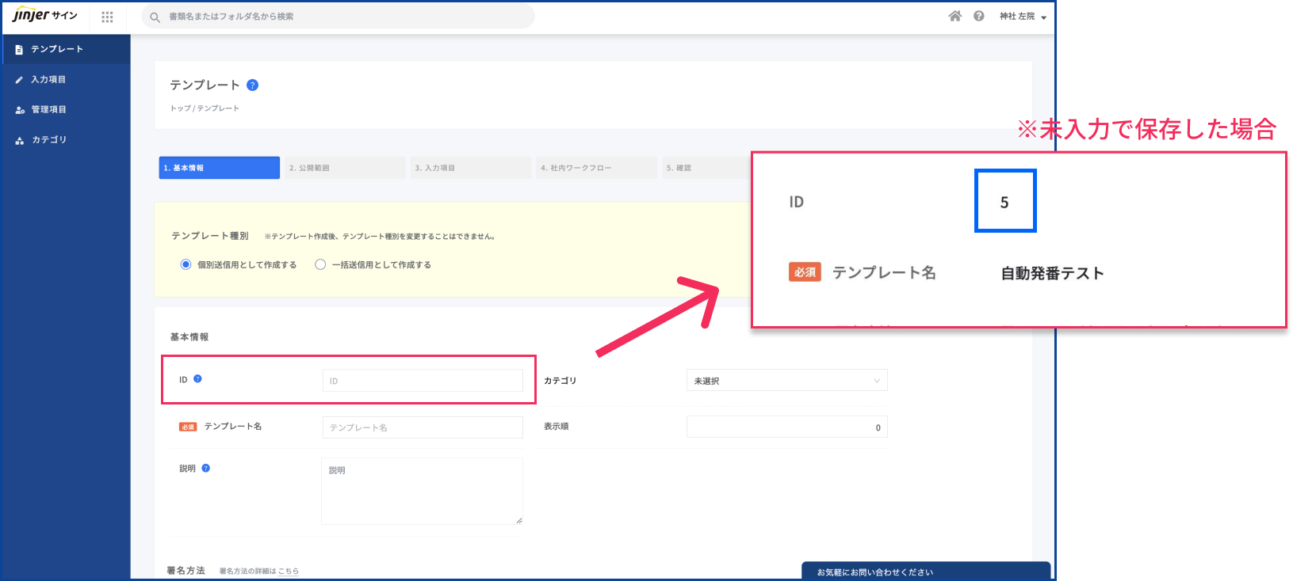
Task: Switch to 4. 社内ワークフロー step tab
Action: coord(596,168)
